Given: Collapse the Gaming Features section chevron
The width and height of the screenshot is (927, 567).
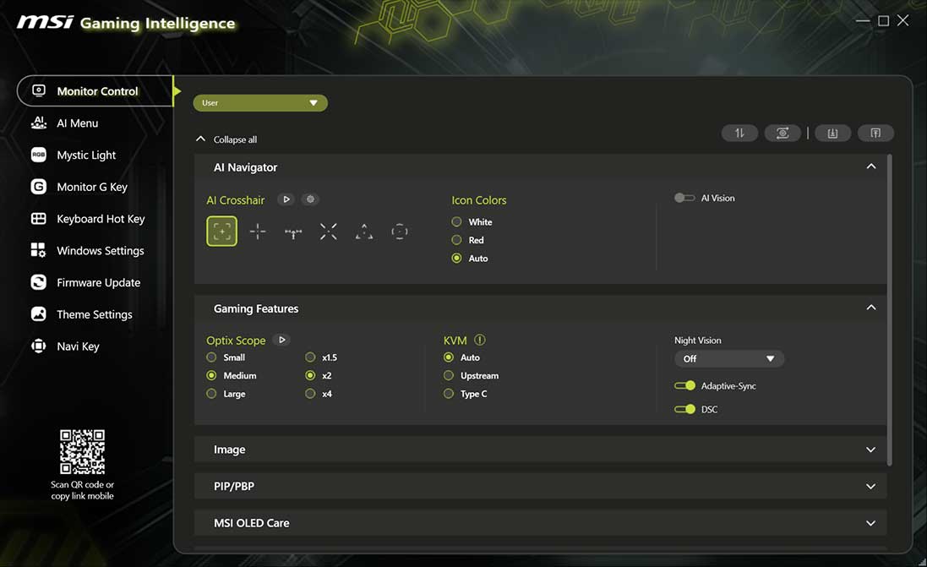Looking at the screenshot, I should 871,308.
